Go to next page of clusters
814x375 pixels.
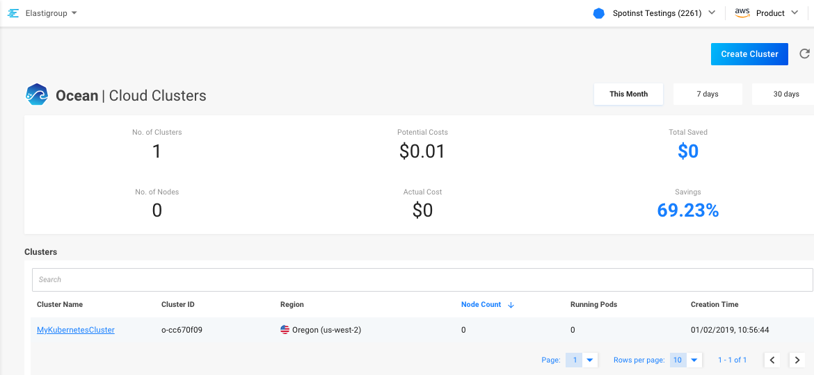(x=797, y=360)
